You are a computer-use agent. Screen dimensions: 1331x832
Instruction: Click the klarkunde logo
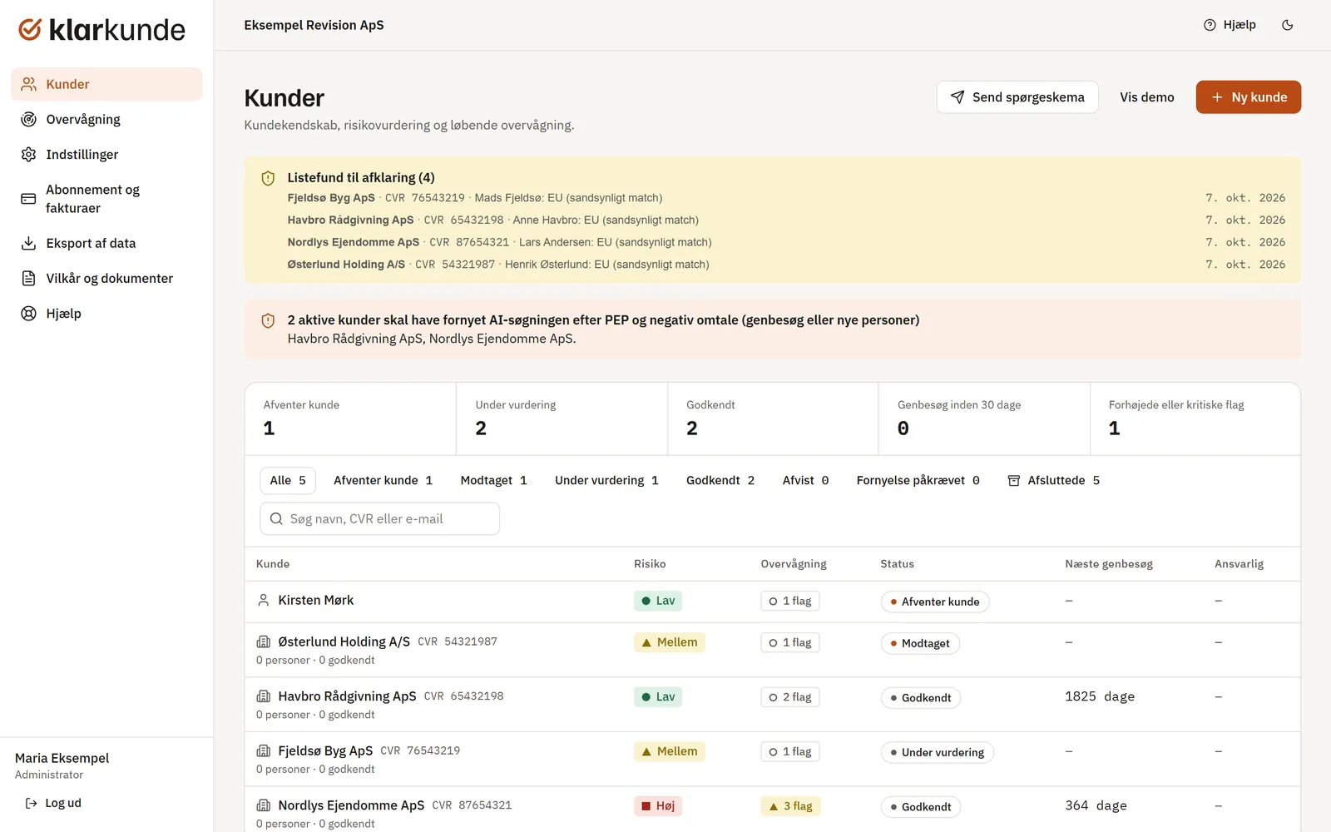pos(102,30)
